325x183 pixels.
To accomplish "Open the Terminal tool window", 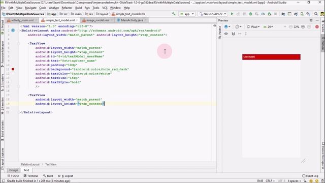I will [30, 176].
